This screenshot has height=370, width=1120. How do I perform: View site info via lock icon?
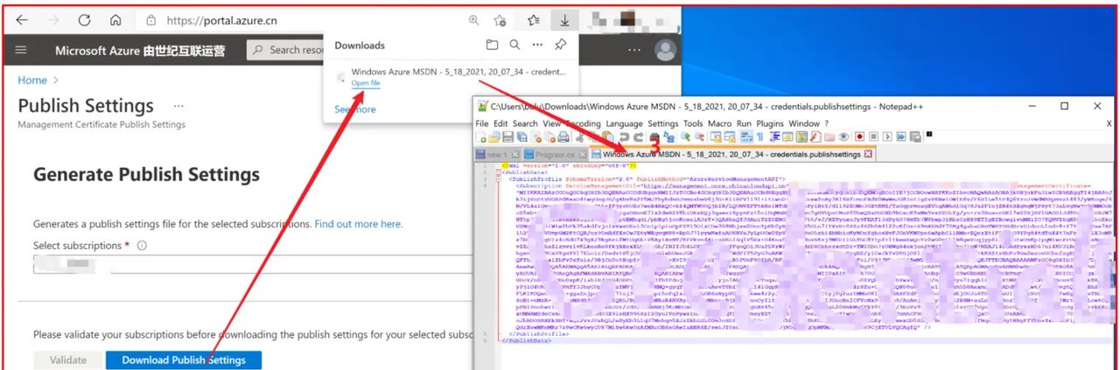click(x=150, y=19)
